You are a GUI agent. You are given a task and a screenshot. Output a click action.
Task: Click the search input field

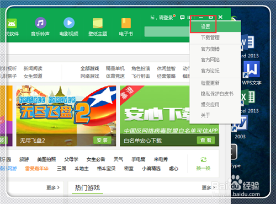pos(167,31)
